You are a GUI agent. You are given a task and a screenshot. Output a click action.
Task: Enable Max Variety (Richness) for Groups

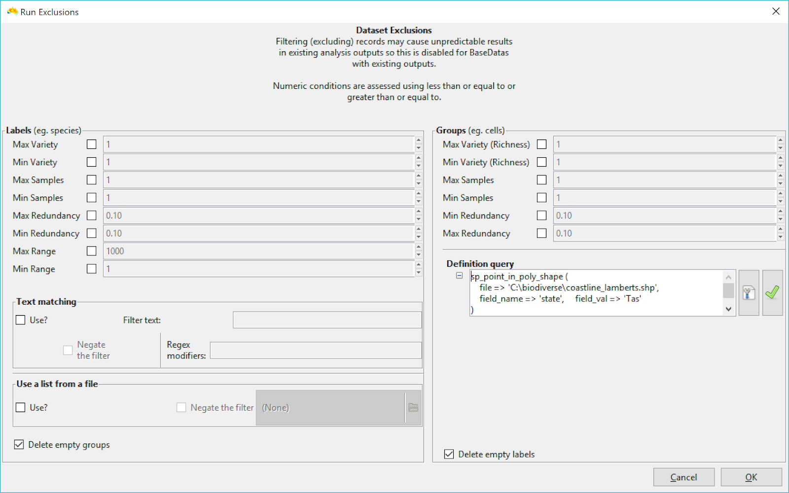(541, 144)
